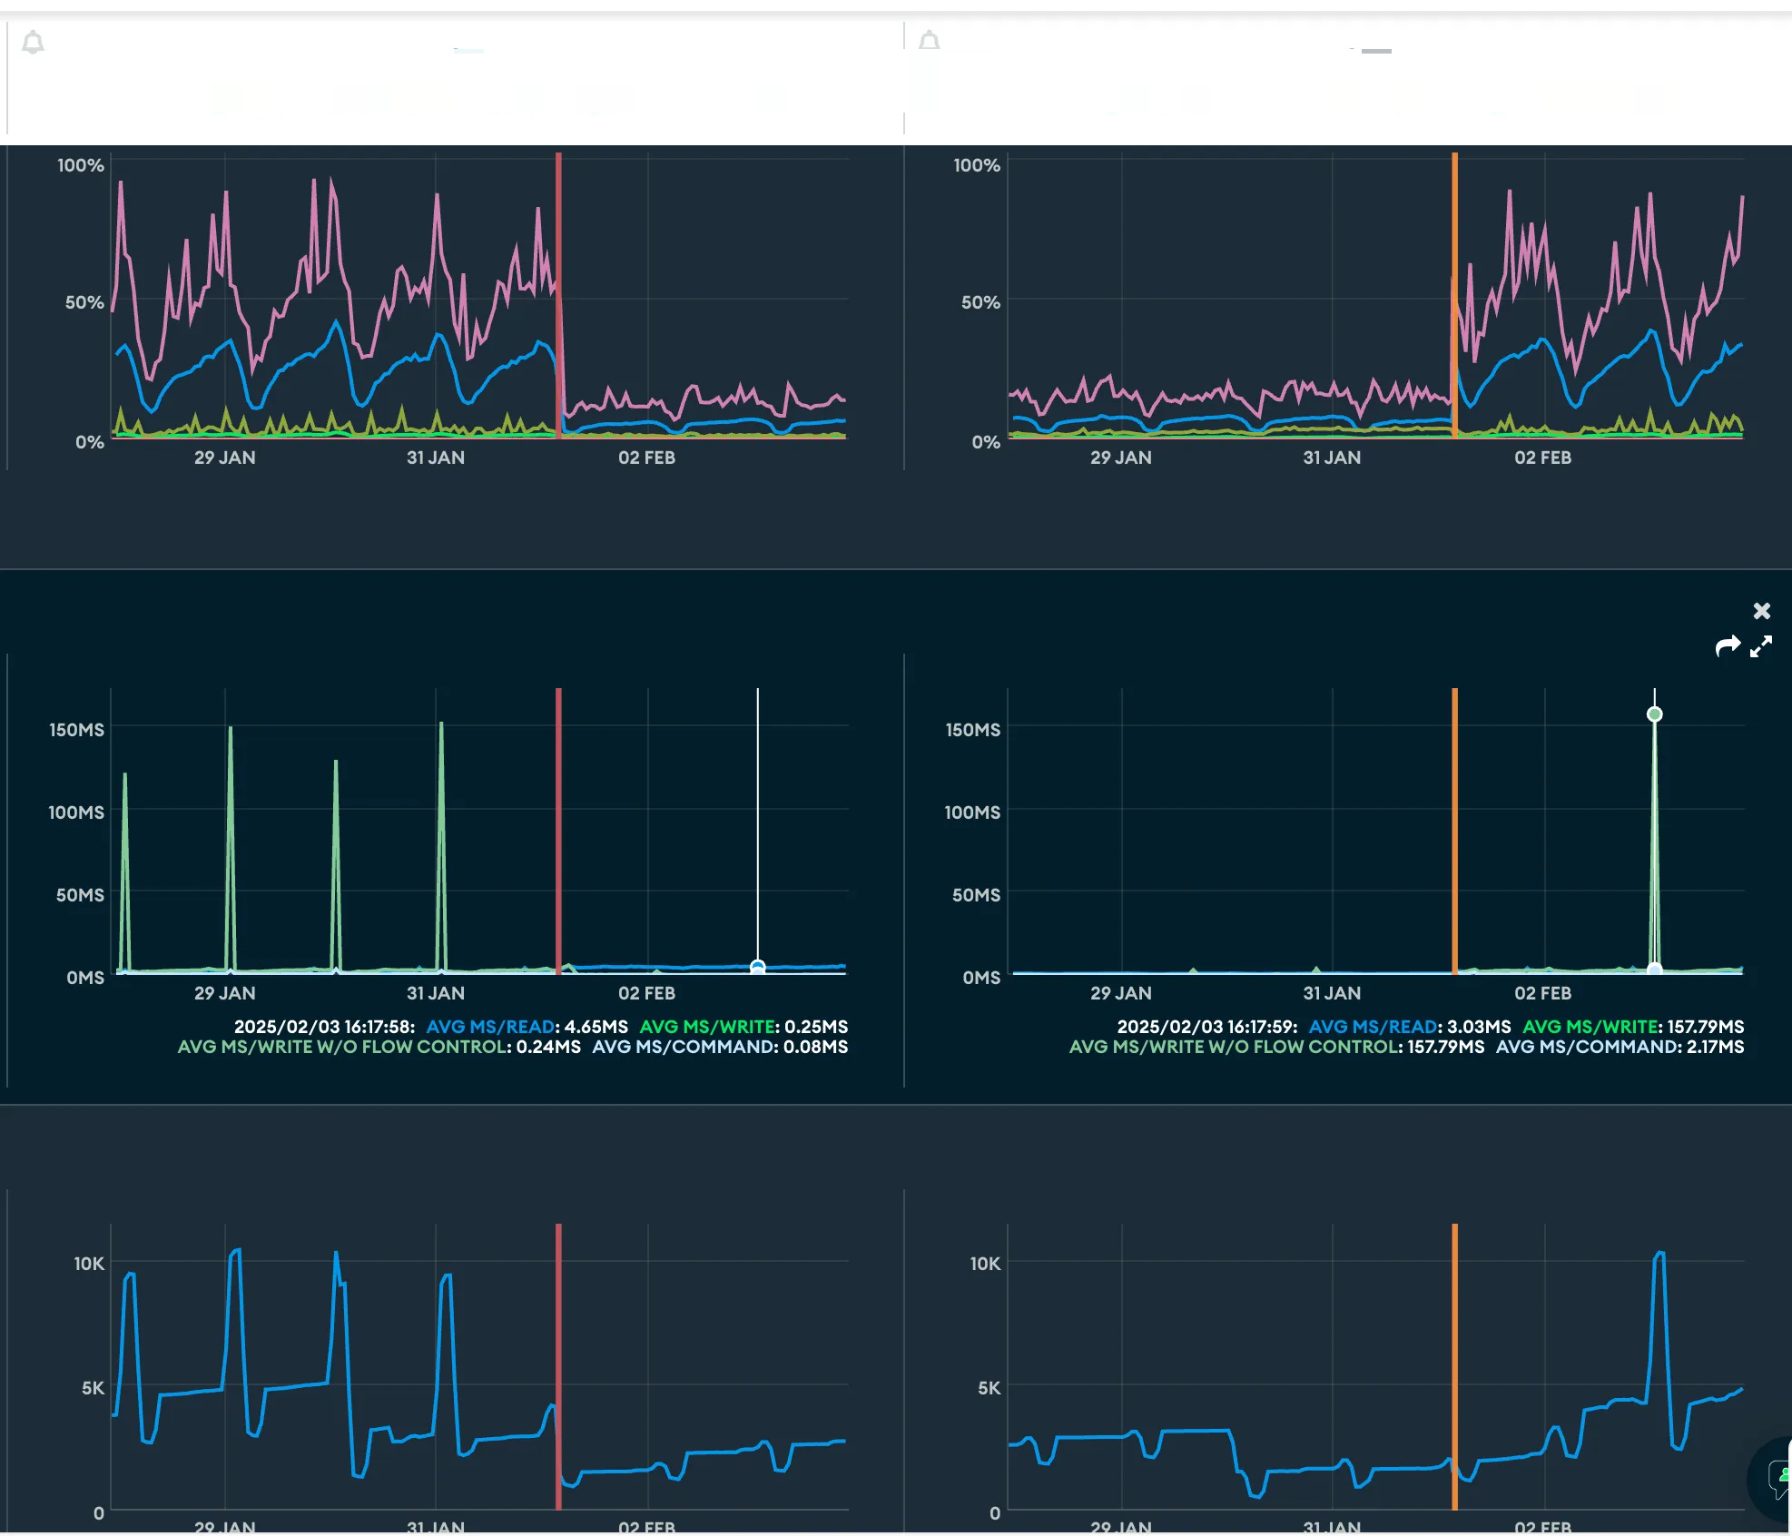This screenshot has width=1792, height=1536.
Task: Click 'AVG MS/WRITE W/O FLOW CONTROL' label under right chart
Action: [1233, 1047]
